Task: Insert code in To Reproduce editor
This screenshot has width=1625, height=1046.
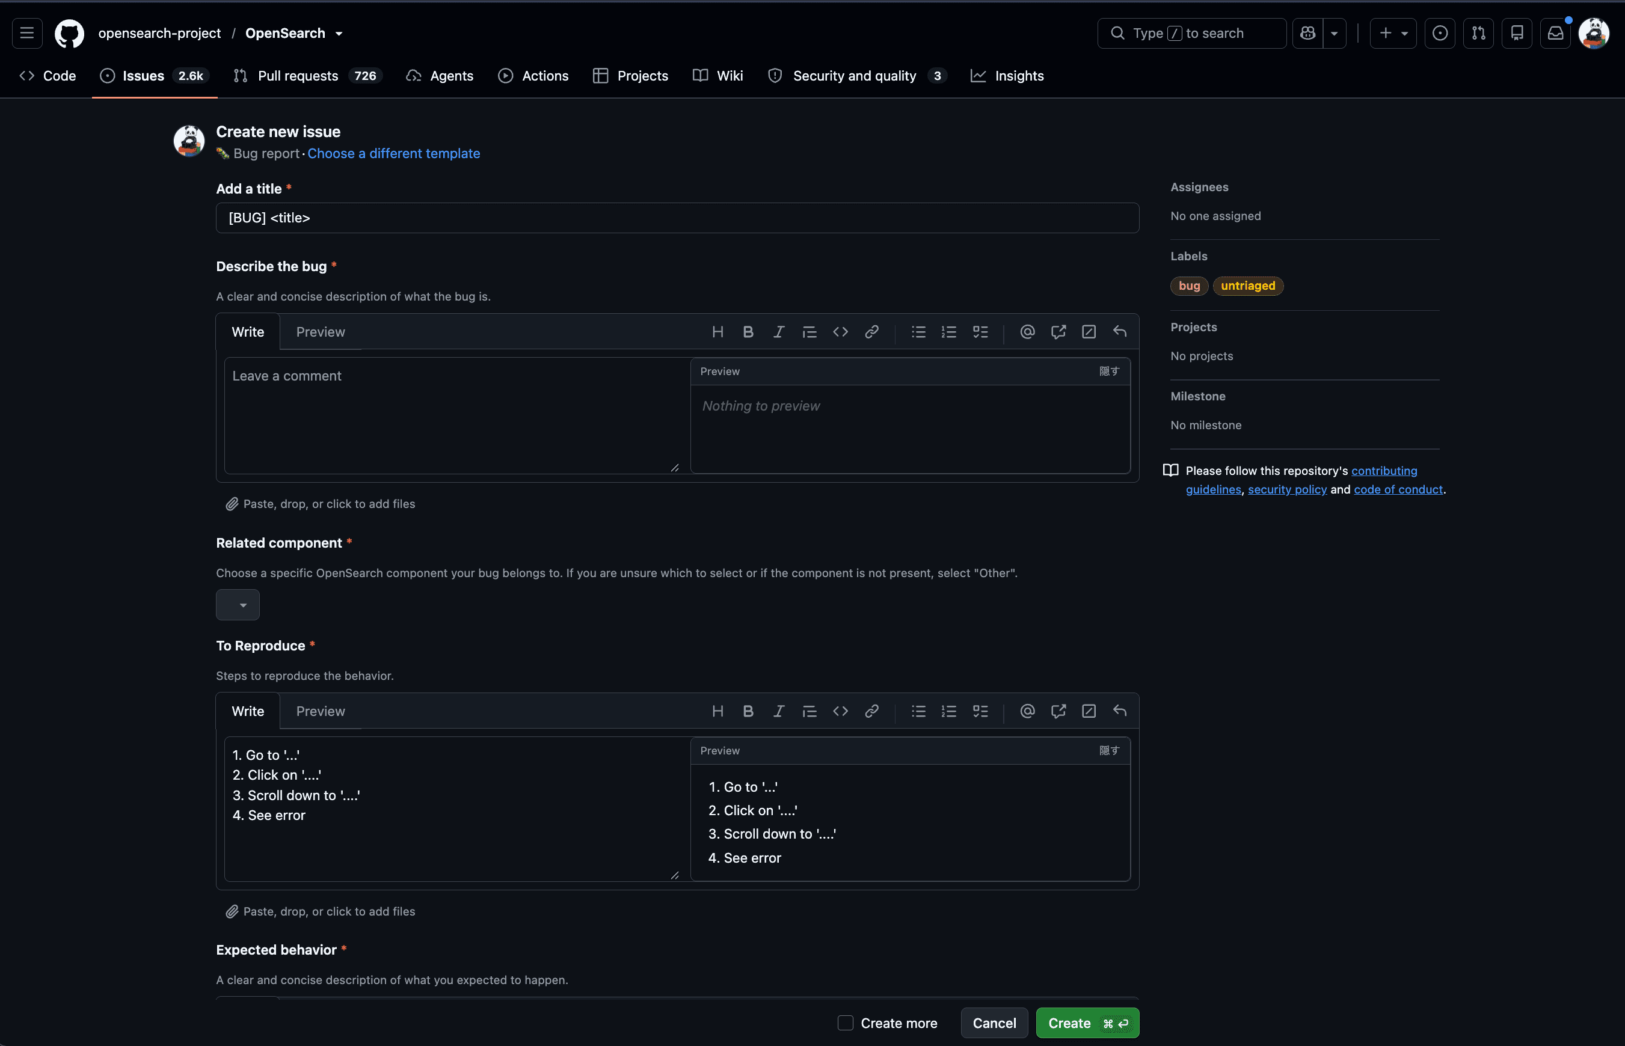Action: coord(840,711)
